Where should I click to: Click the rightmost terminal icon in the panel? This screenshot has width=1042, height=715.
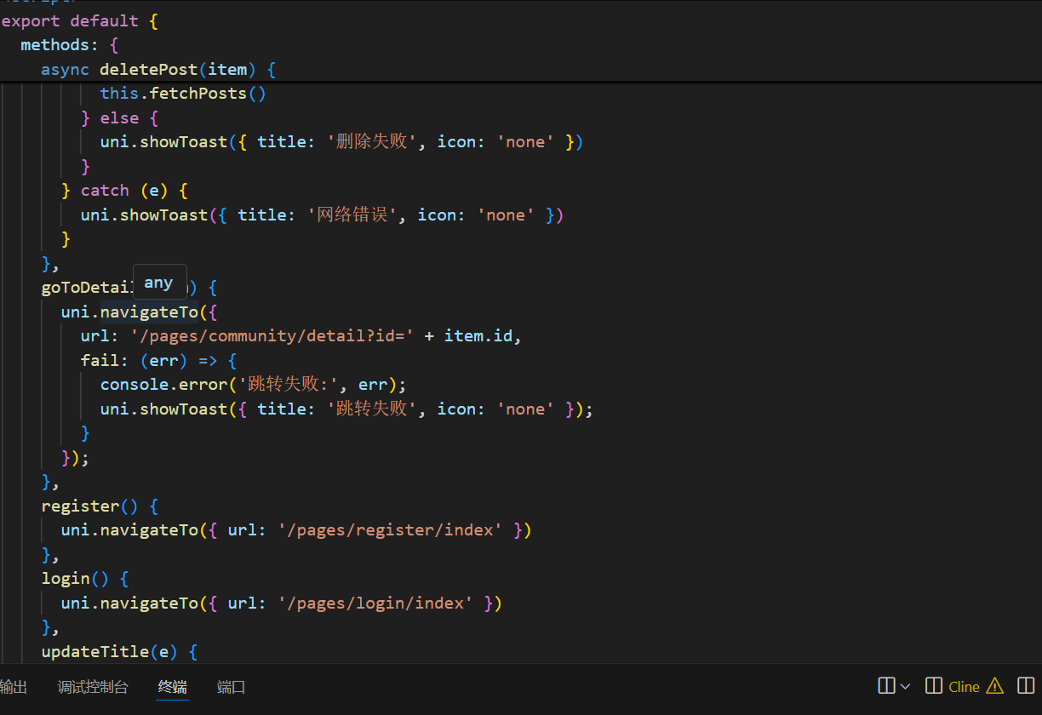(1025, 686)
